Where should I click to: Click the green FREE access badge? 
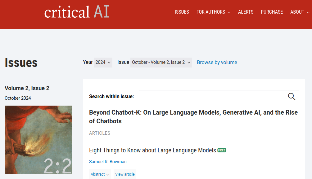pyautogui.click(x=222, y=150)
